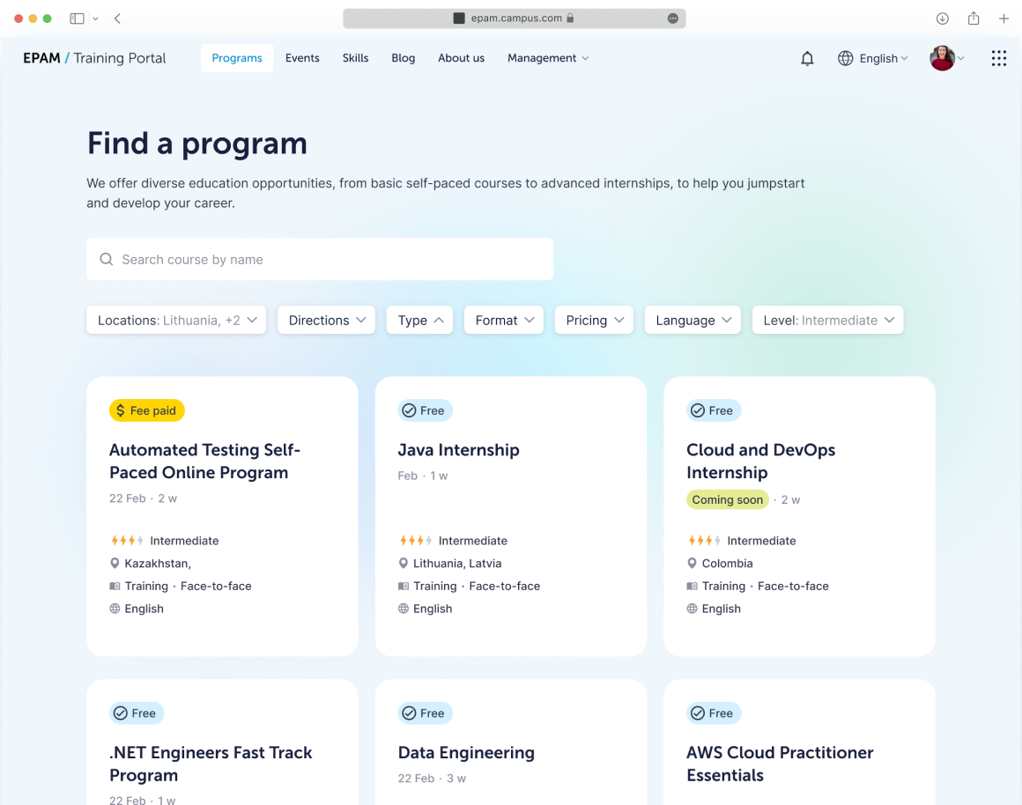Click globe icon beside English on Cloud and DevOps card
The width and height of the screenshot is (1022, 805).
[x=692, y=609]
